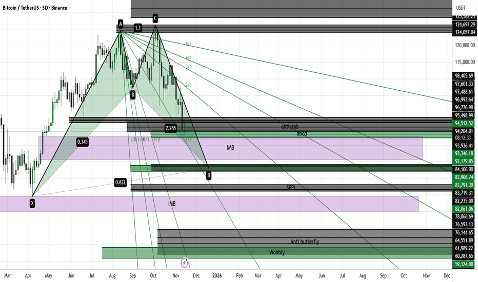The width and height of the screenshot is (478, 282).
Task: Select the green Wobbly zone rectangle
Action: pyautogui.click(x=276, y=253)
